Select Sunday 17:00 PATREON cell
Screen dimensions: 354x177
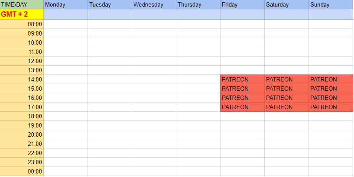pos(331,107)
